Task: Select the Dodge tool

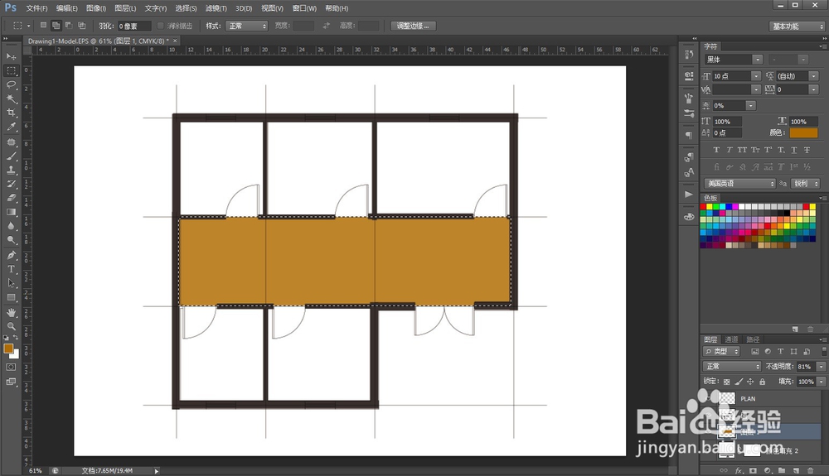Action: [11, 240]
